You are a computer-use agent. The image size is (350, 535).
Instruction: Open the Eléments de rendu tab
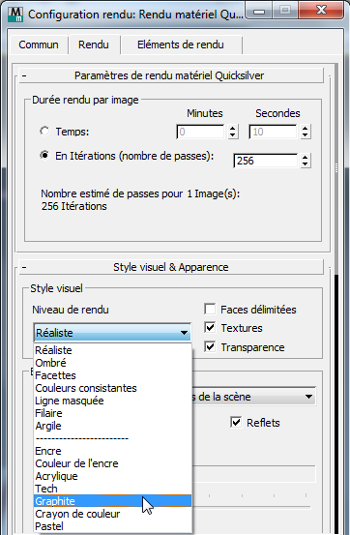pyautogui.click(x=181, y=45)
